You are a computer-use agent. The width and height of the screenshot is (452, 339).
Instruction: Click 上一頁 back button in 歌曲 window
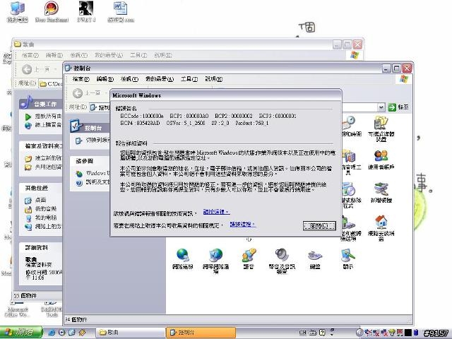[x=36, y=69]
